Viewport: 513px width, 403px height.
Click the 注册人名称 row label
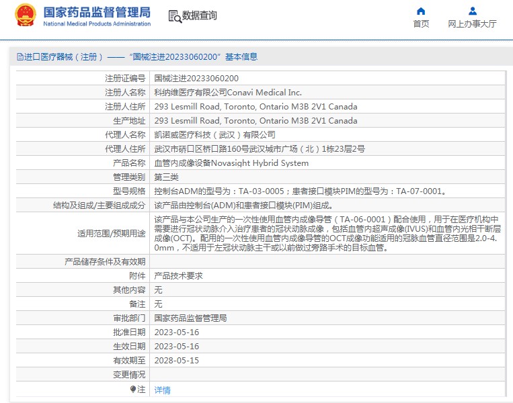[125, 93]
